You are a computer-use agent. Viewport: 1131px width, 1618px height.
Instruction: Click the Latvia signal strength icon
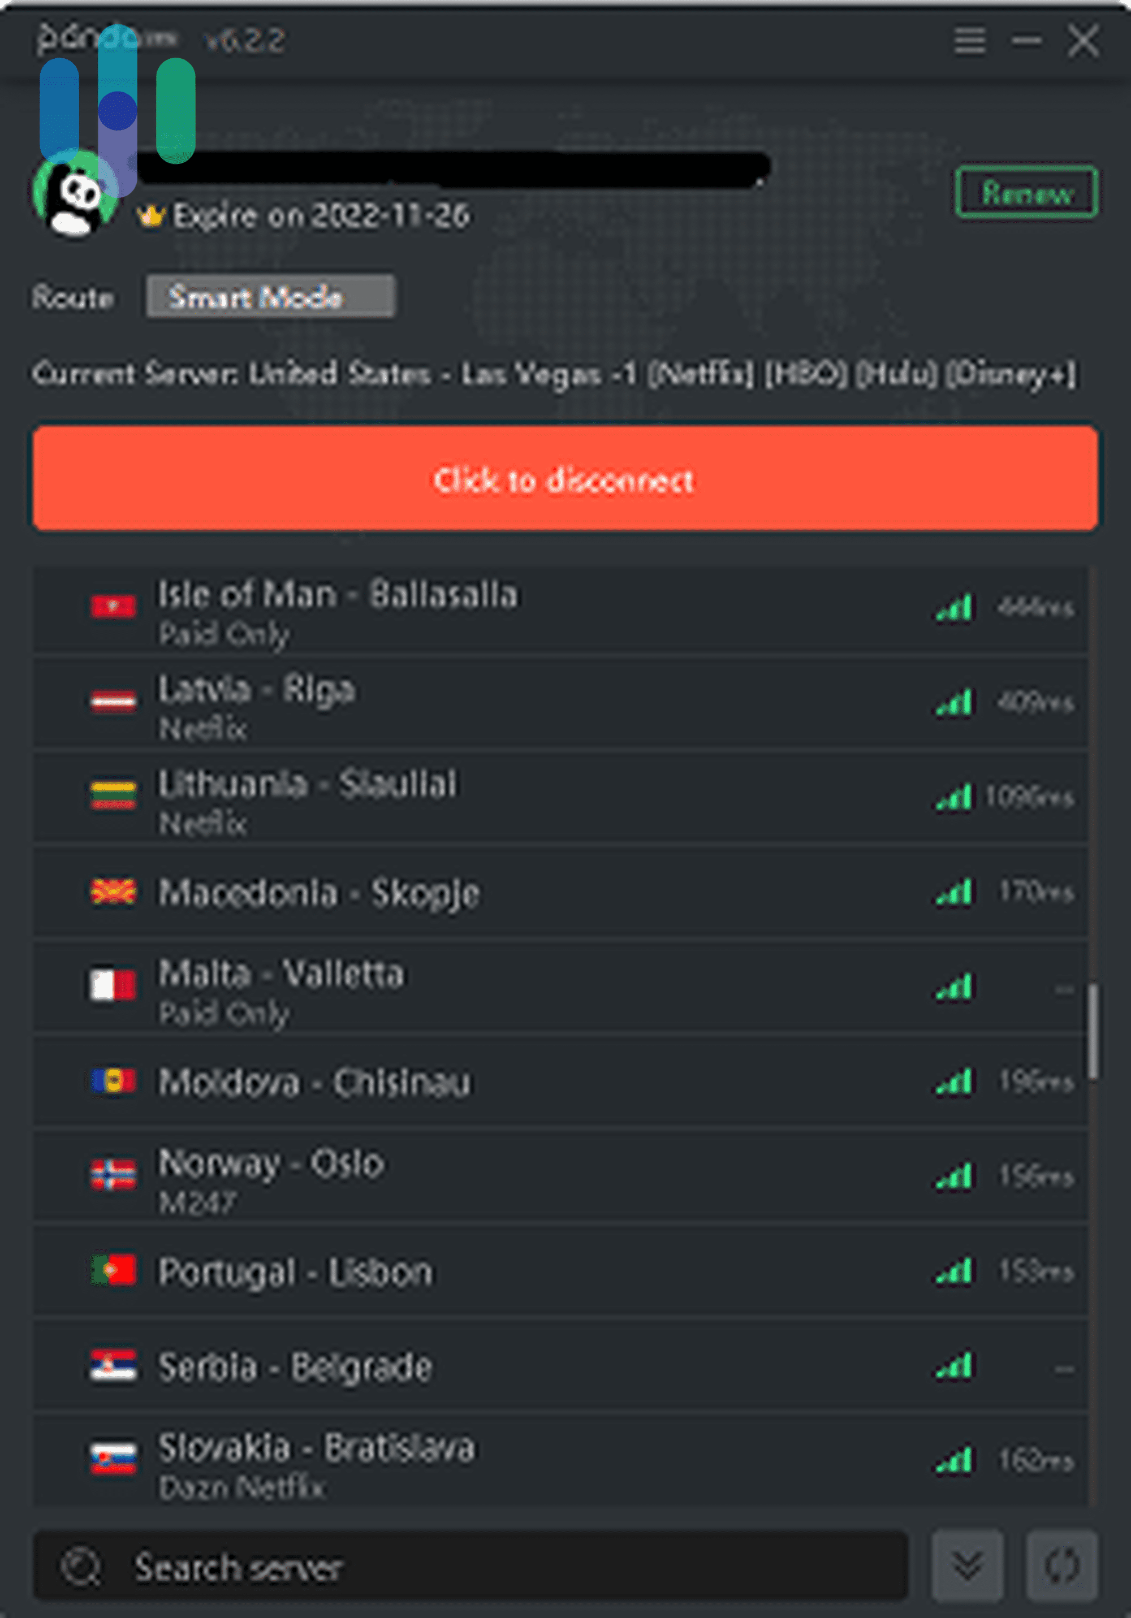click(954, 703)
